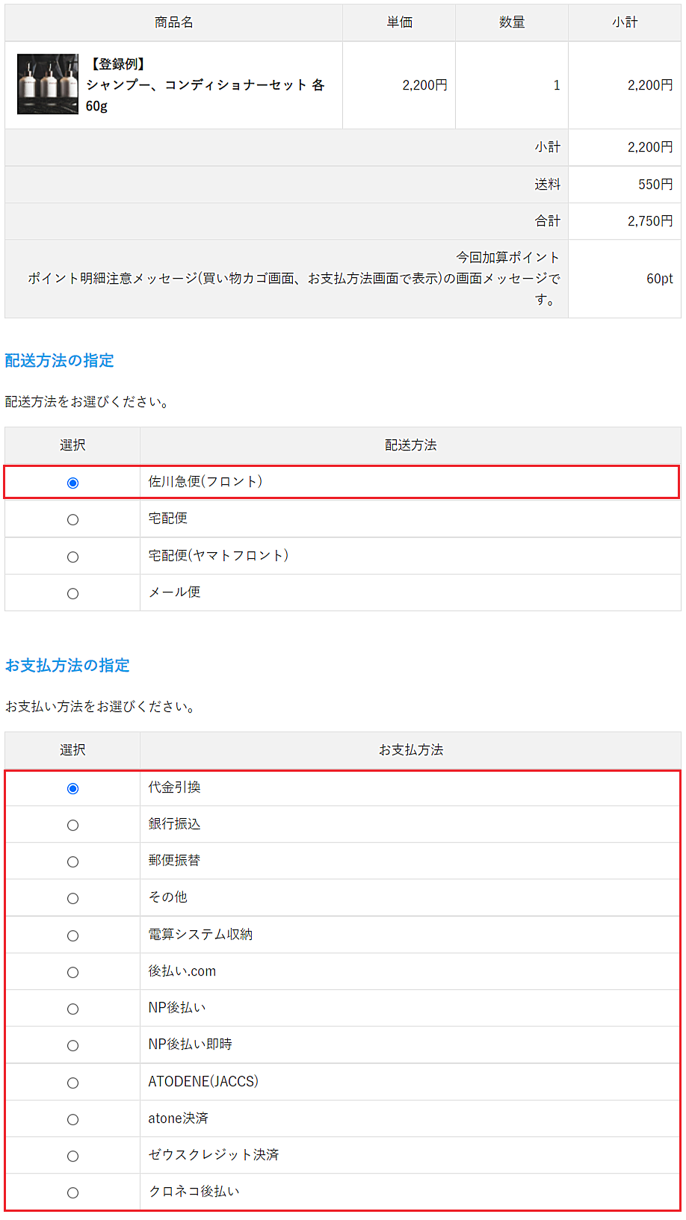Choose NP後払い即時 payment option
The height and width of the screenshot is (1220, 686).
pyautogui.click(x=72, y=1045)
